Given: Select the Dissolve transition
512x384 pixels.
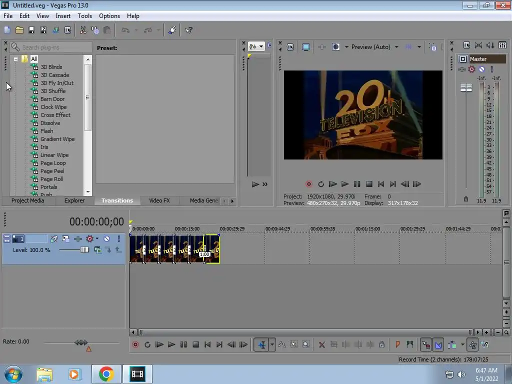Looking at the screenshot, I should click(x=50, y=123).
